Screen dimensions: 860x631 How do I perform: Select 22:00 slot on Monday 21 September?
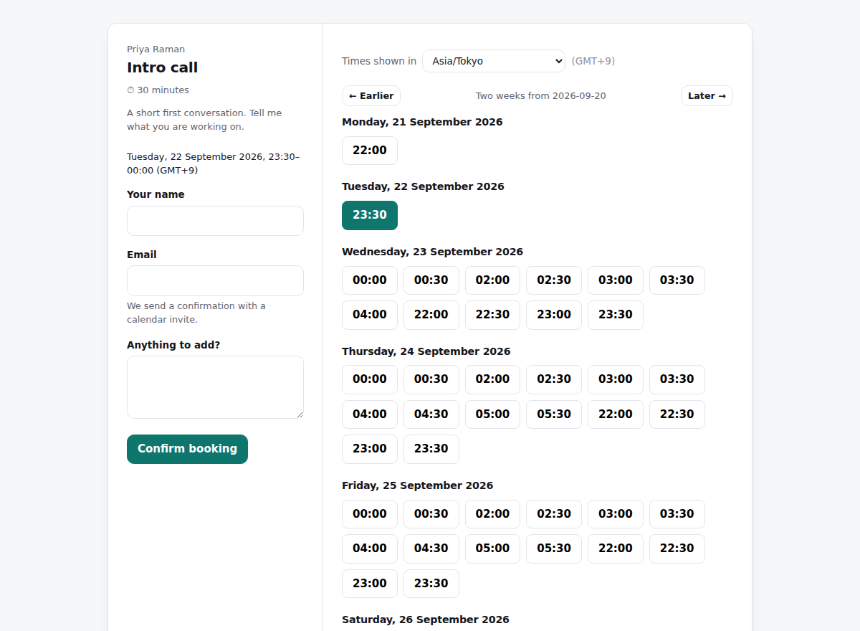click(x=370, y=151)
